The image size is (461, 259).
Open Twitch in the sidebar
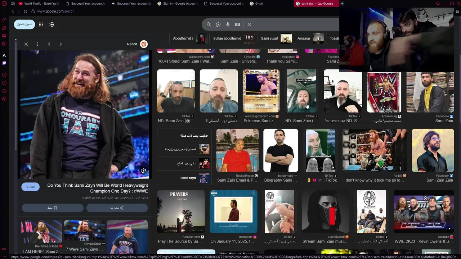[x=4, y=63]
